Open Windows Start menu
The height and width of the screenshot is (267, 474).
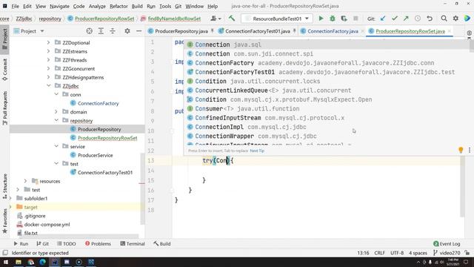click(6, 262)
